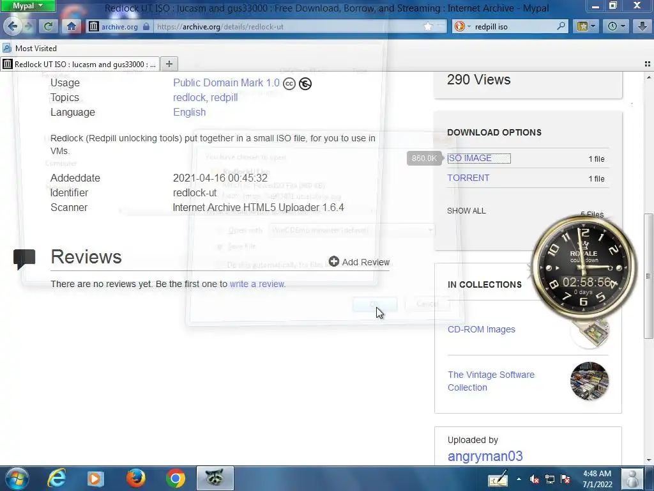Click the vertical scrollbar thumb
The image size is (654, 491).
648,276
